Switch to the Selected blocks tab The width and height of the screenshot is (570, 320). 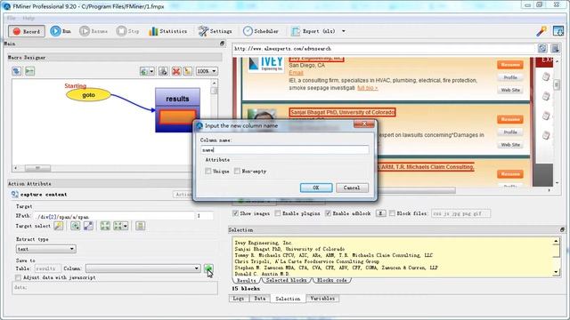pyautogui.click(x=286, y=280)
